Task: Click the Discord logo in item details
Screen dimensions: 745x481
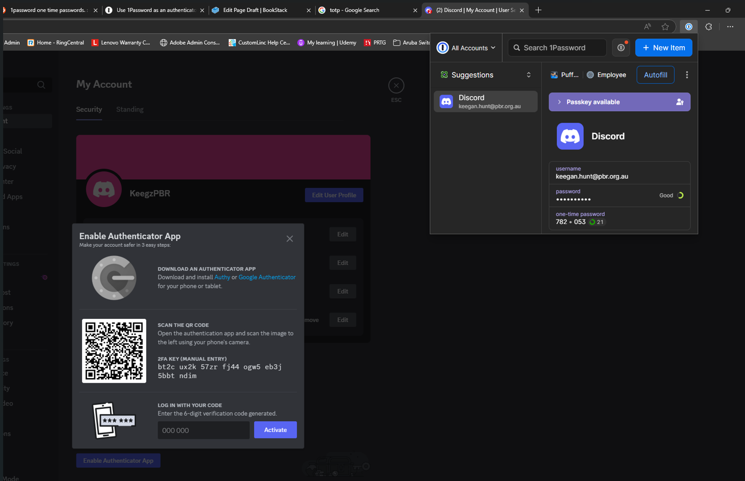Action: click(570, 136)
